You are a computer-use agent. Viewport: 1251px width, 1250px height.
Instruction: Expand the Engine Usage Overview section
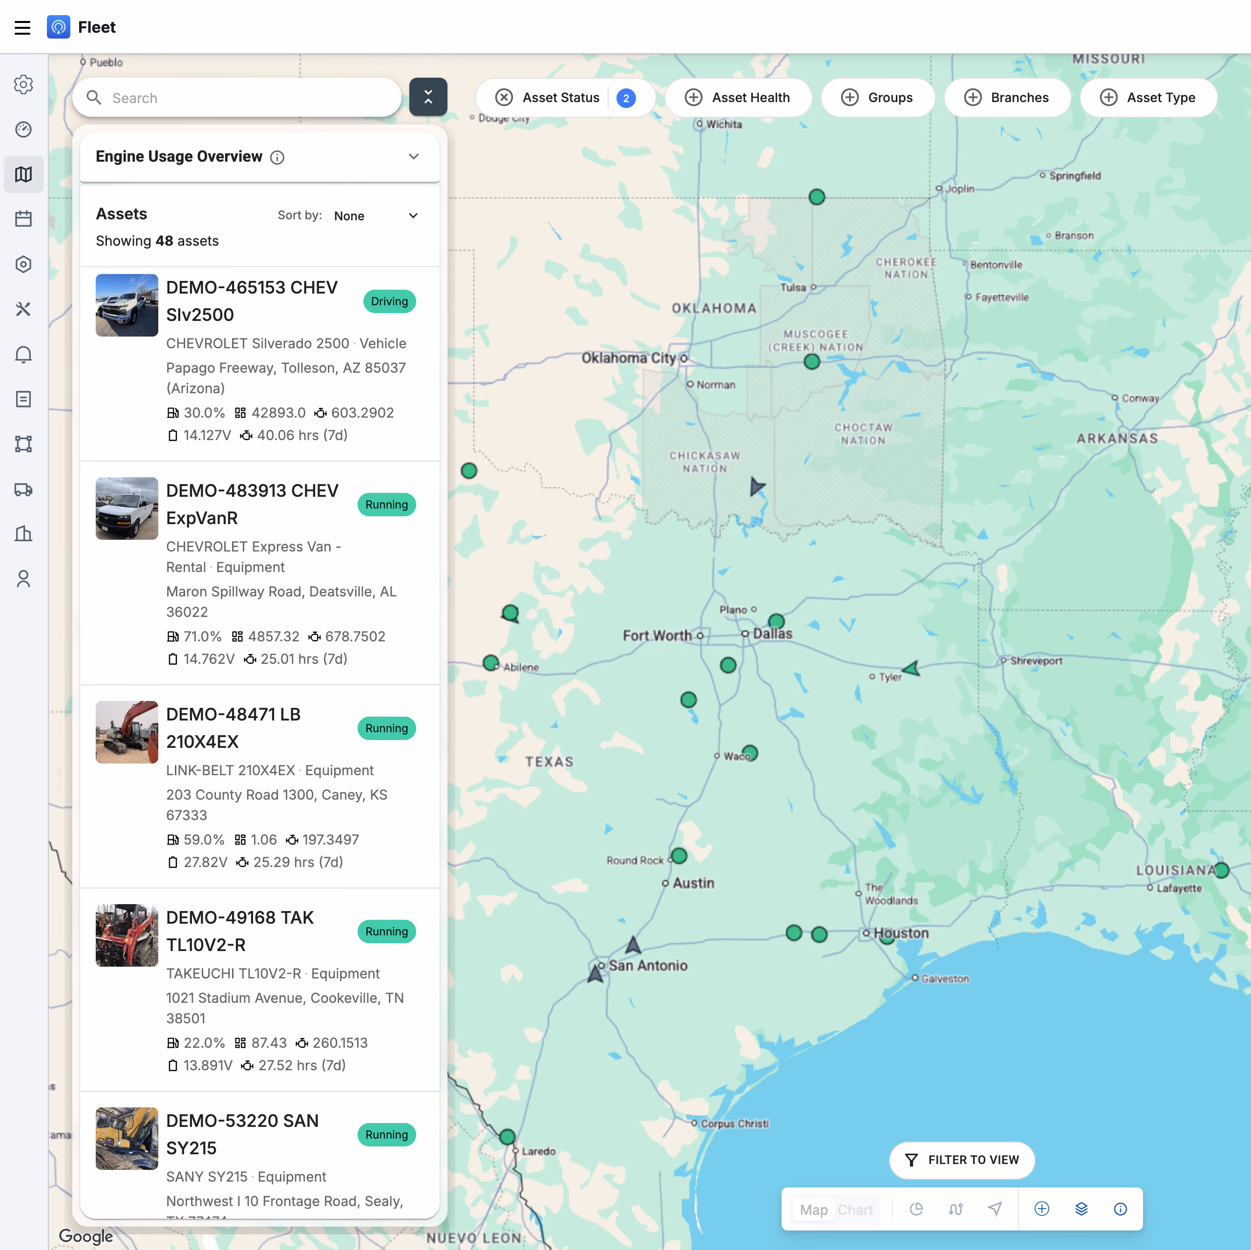(414, 157)
